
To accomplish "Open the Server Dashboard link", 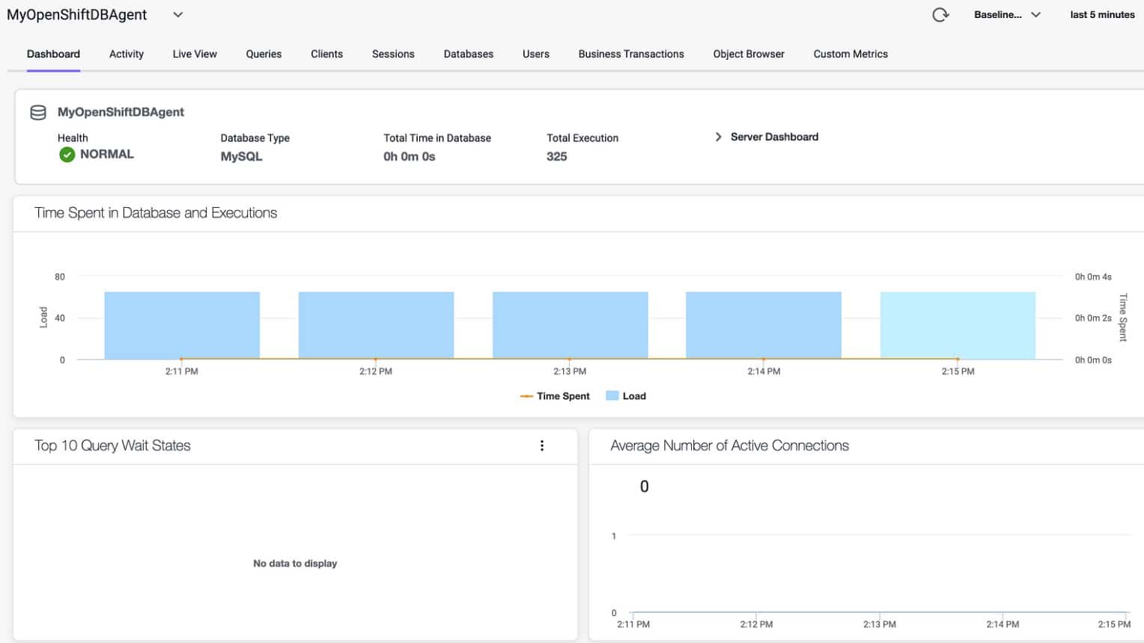I will [x=774, y=137].
